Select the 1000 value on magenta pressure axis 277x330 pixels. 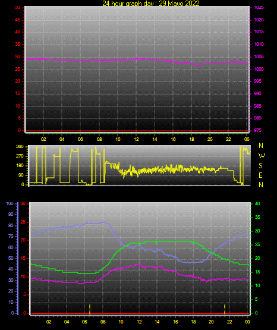(x=259, y=69)
